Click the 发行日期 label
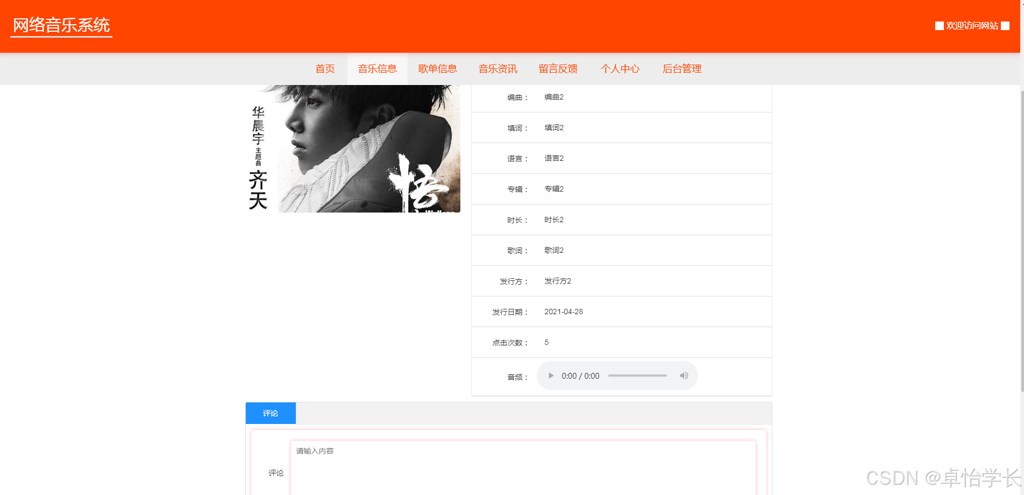Viewport: 1024px width, 495px height. [x=510, y=312]
